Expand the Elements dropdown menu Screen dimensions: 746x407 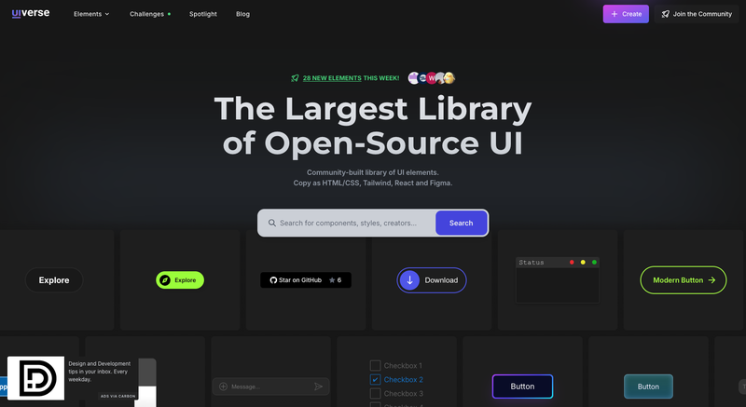click(x=91, y=14)
